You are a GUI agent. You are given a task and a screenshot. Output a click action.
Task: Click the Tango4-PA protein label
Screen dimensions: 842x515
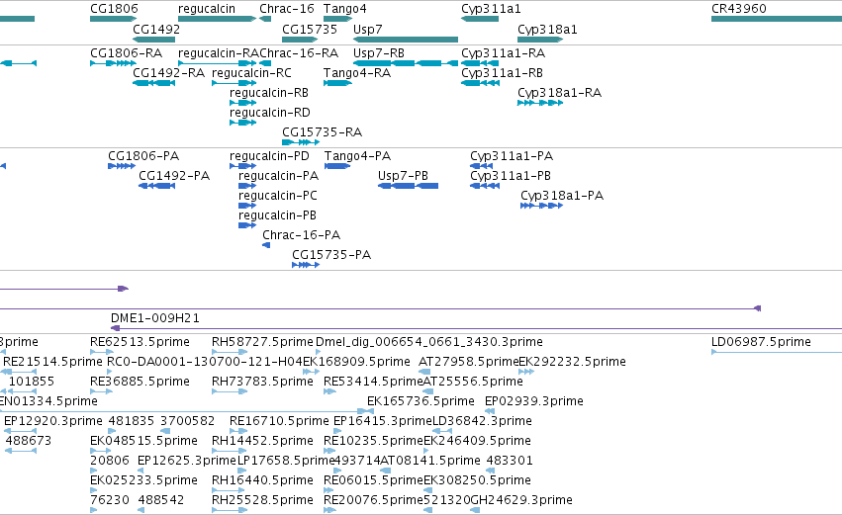pos(357,156)
